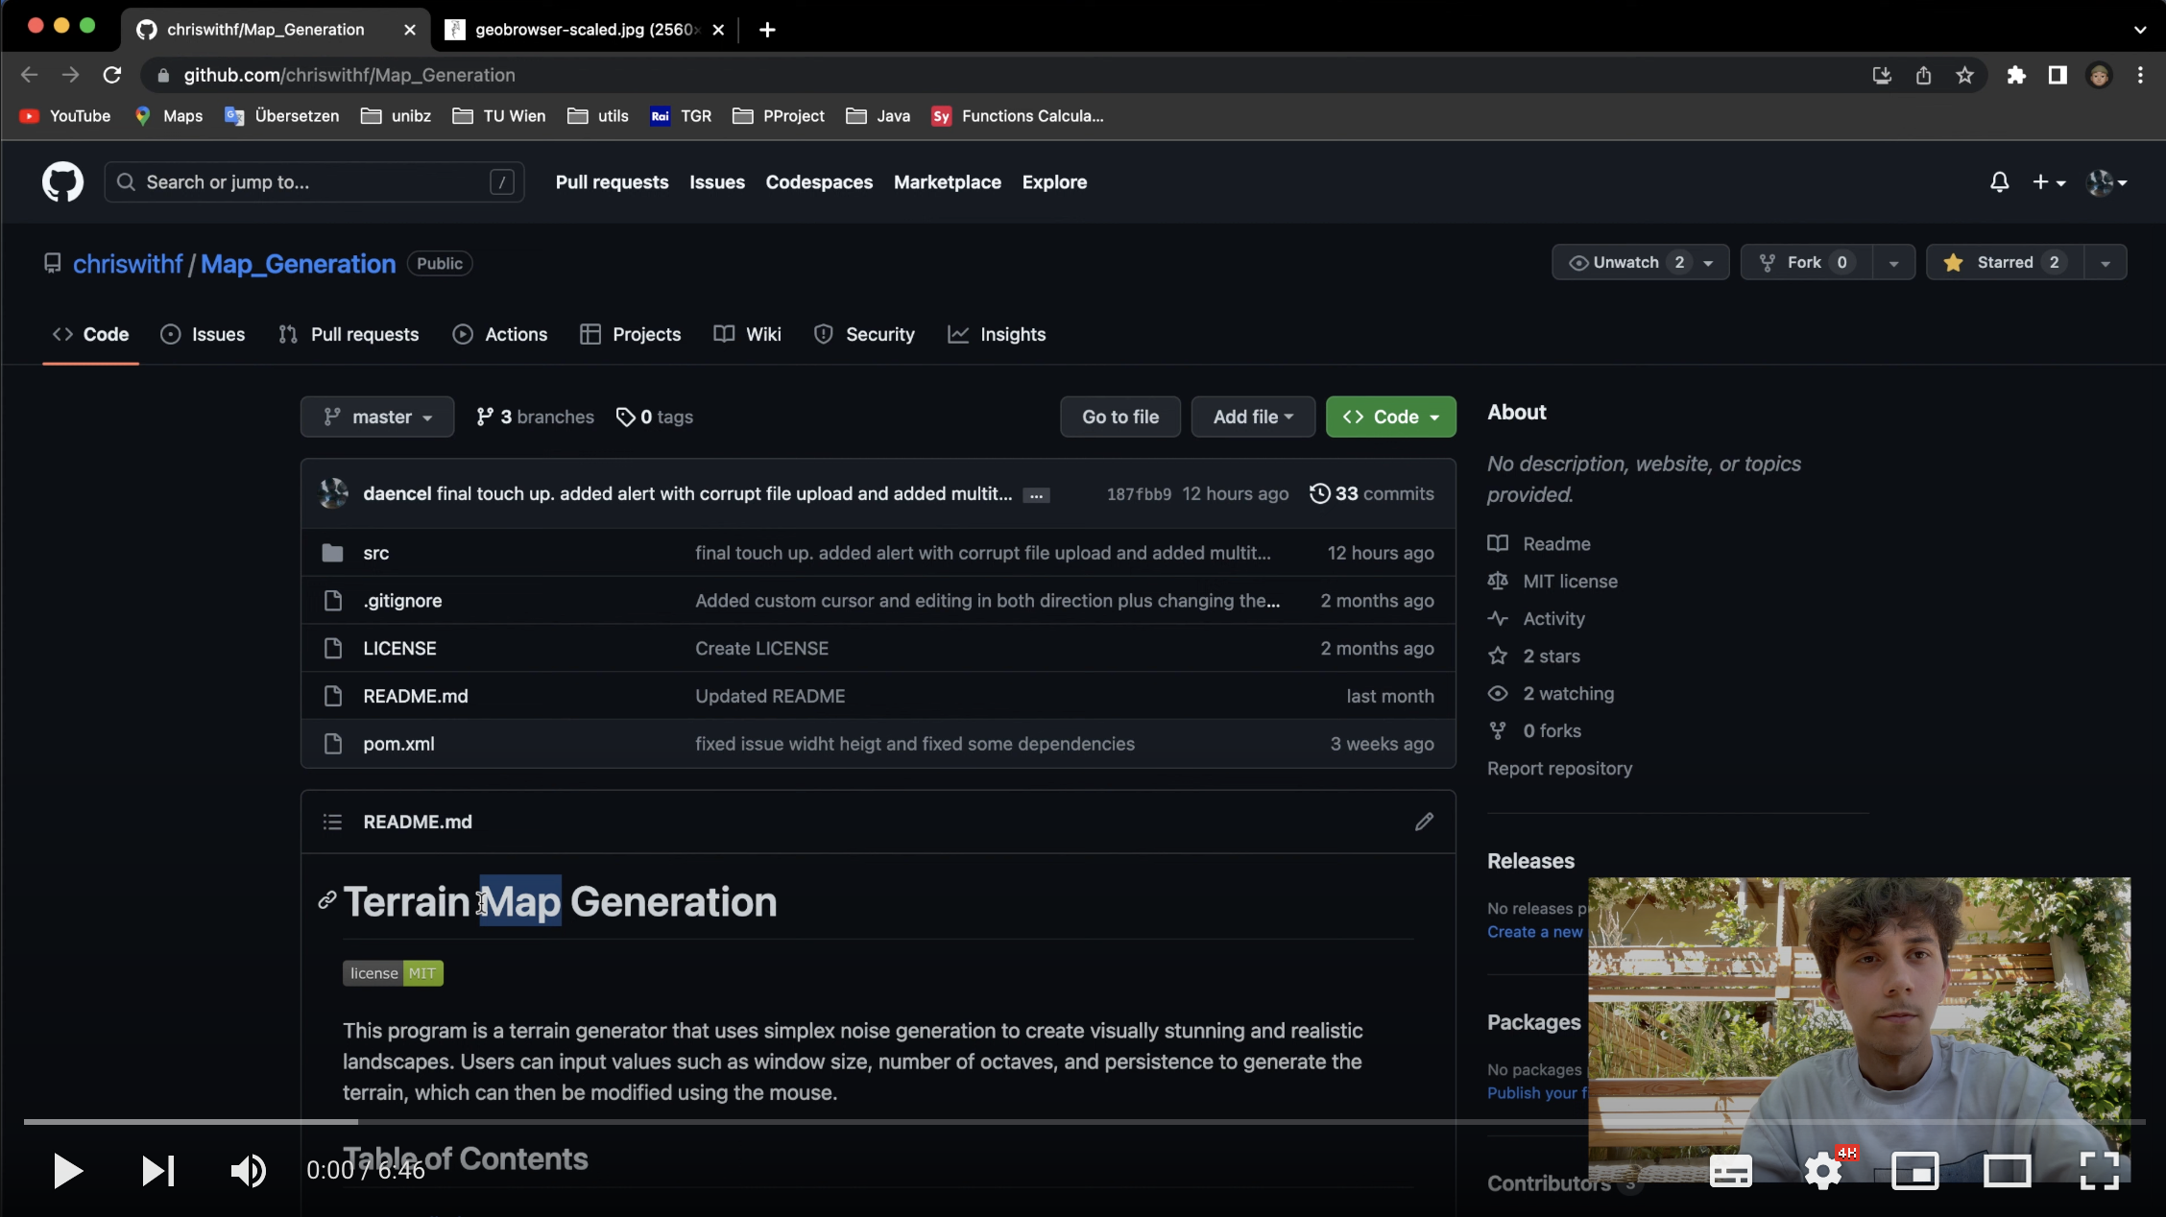Click the README edit pencil icon

(x=1425, y=823)
